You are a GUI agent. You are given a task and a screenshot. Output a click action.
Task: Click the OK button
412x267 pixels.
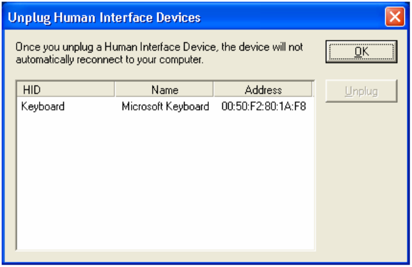[x=361, y=52]
